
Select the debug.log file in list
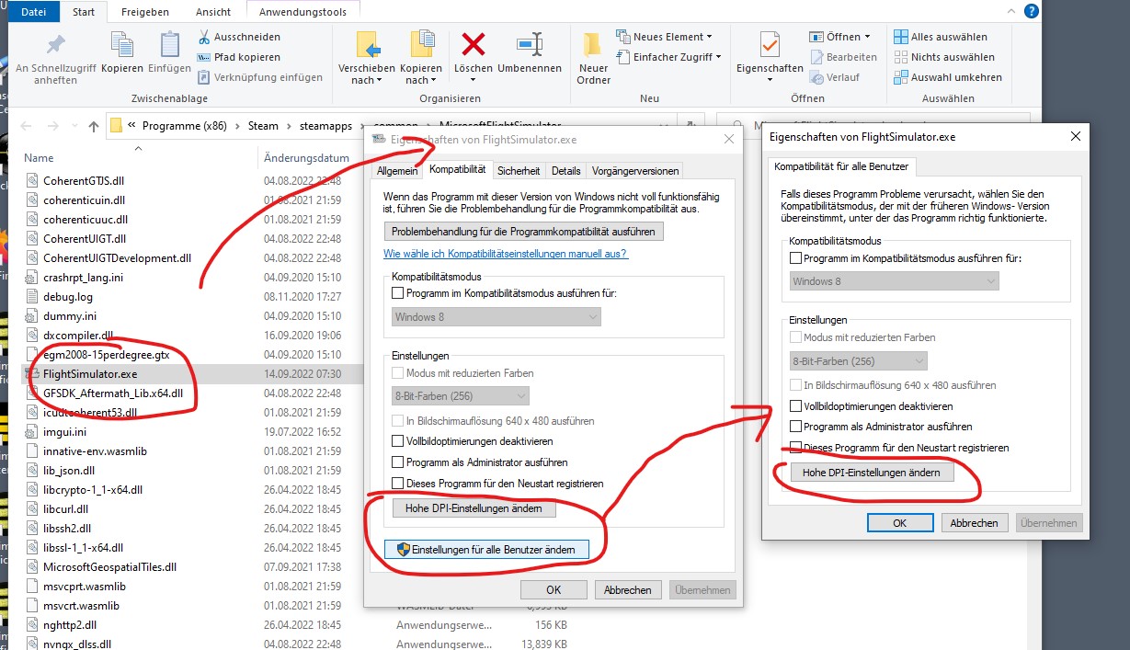coord(68,297)
